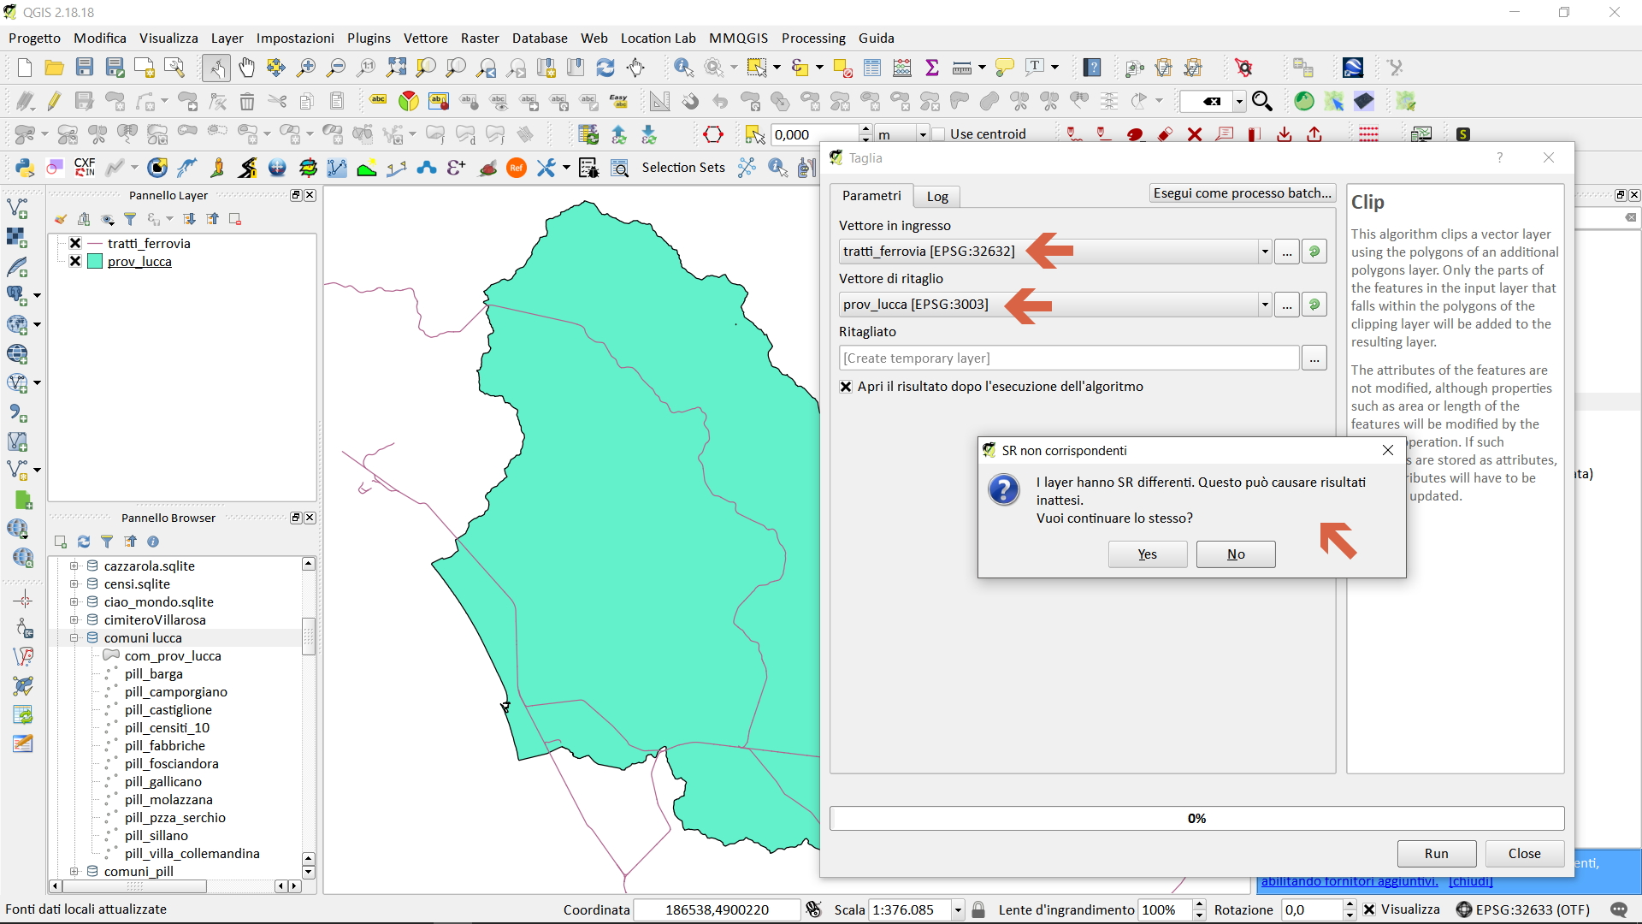Click the Toggle Editing pencil icon
The width and height of the screenshot is (1642, 924).
[x=54, y=101]
